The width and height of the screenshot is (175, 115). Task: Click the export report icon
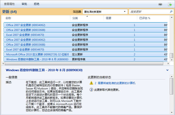170,4
